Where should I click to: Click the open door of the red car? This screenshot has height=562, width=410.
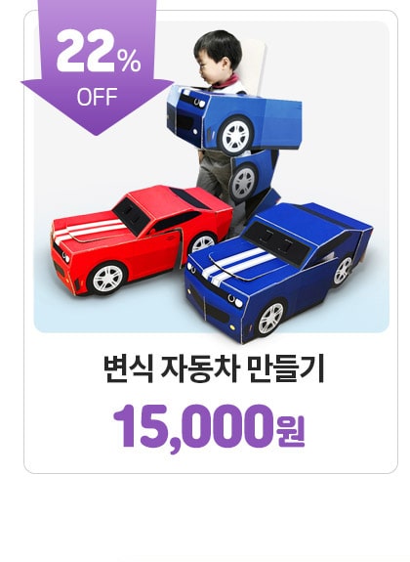click(x=179, y=249)
